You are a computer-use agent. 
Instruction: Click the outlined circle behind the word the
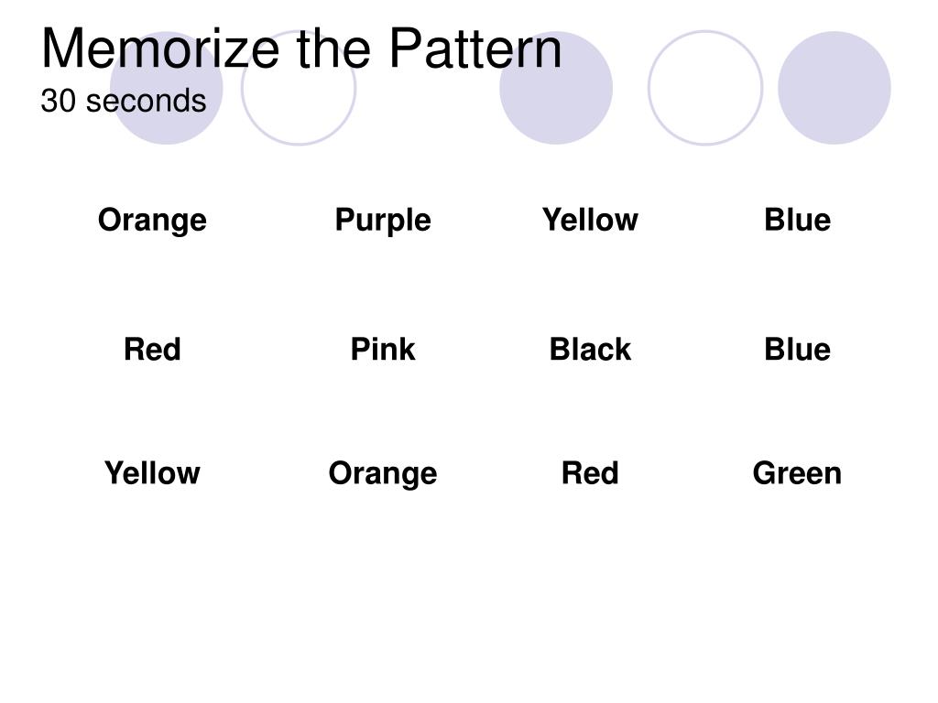[299, 88]
